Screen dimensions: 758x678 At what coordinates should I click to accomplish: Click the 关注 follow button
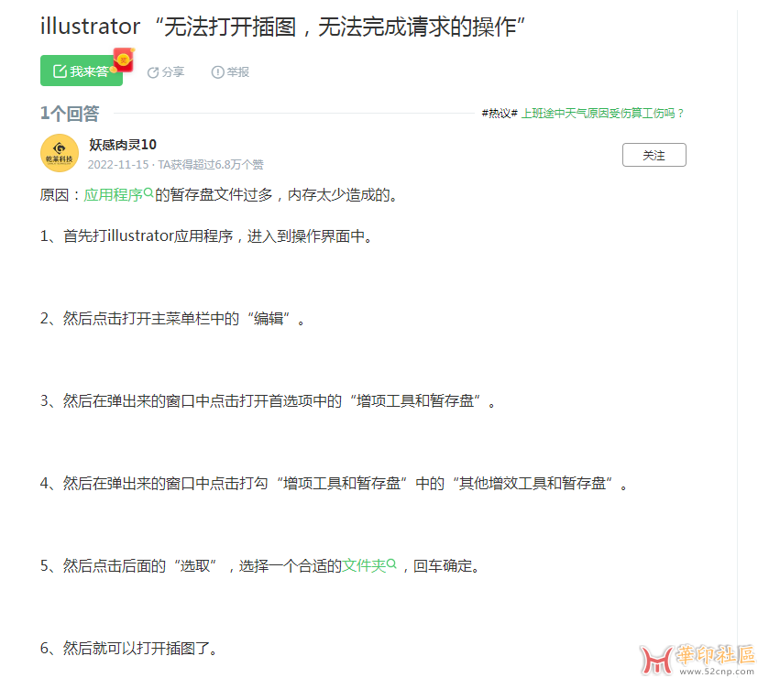coord(654,155)
